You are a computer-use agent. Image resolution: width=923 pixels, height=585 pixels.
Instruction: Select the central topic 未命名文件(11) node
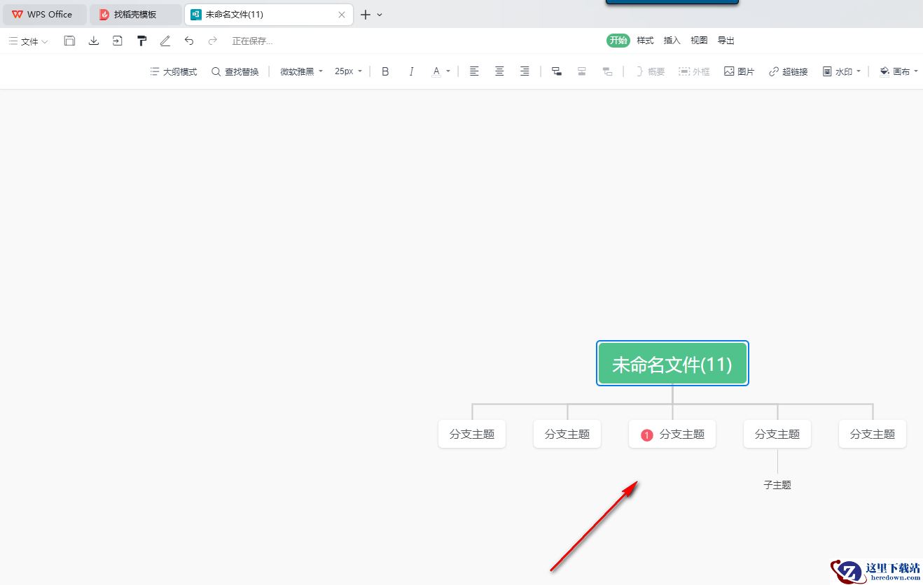672,363
